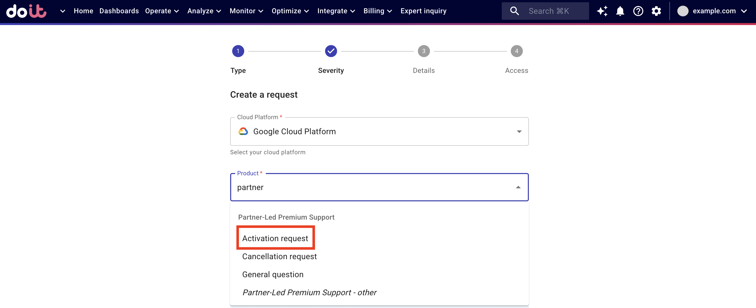Open the Operate menu

click(162, 11)
